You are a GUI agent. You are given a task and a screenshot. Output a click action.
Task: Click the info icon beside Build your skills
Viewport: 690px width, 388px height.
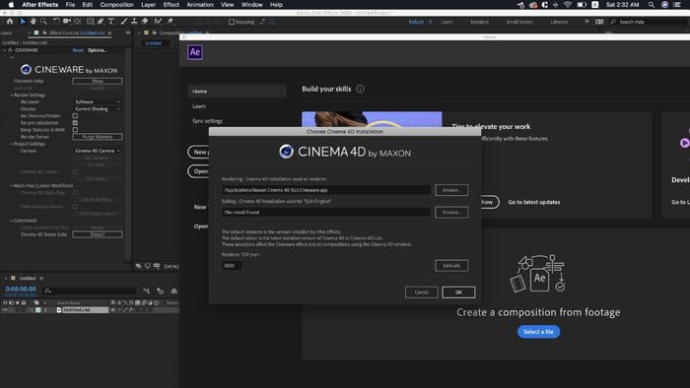(360, 89)
